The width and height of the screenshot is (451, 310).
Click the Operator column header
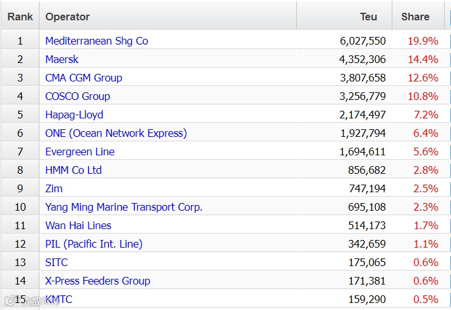(x=68, y=17)
